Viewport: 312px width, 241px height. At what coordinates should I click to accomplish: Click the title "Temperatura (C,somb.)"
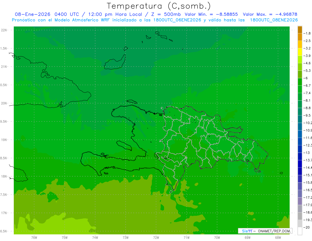(159, 6)
